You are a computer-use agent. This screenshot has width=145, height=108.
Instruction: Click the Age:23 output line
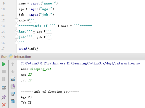[x=26, y=97]
